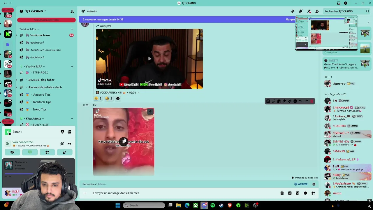Forward the message via the message toolbar

click(306, 101)
